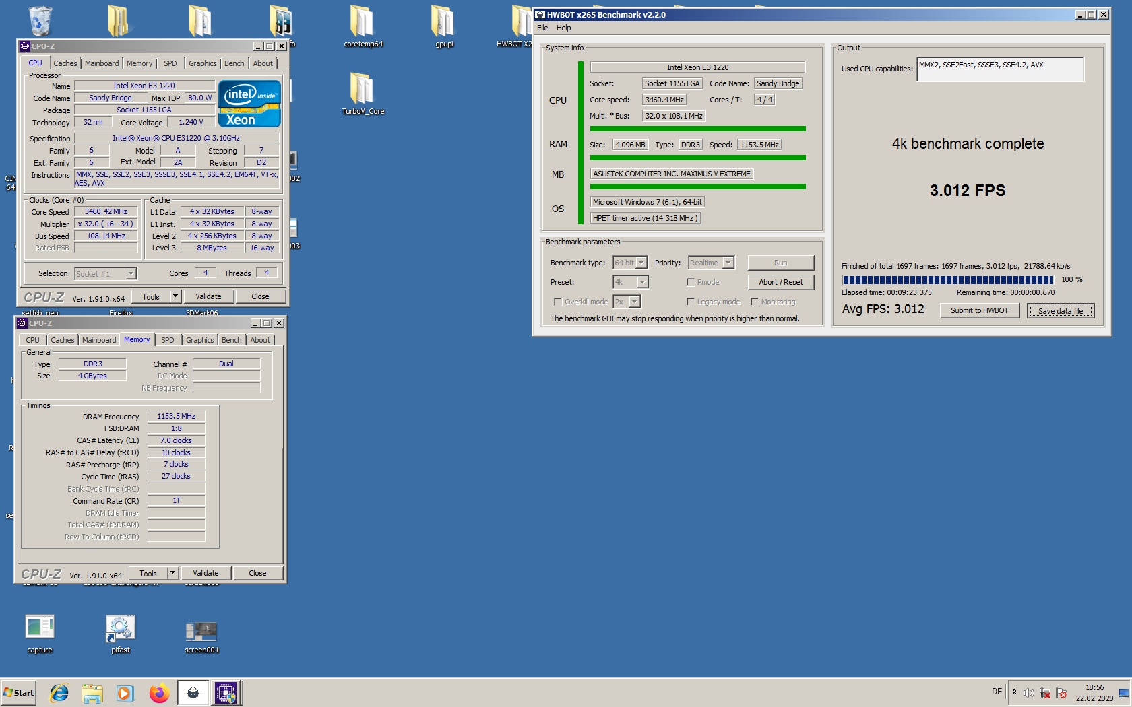Click the HPET timer active field
1132x707 pixels.
pyautogui.click(x=646, y=218)
